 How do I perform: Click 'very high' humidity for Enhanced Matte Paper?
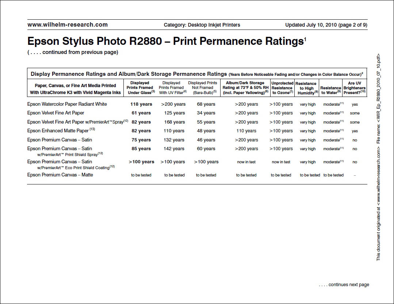(308, 131)
